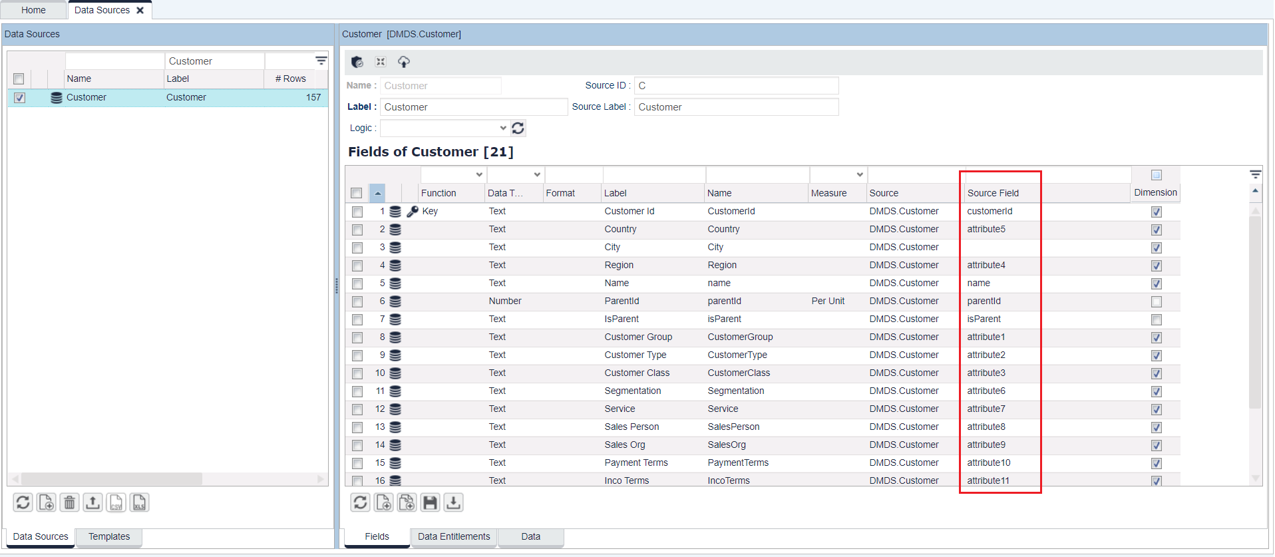Screen dimensions: 1275x557
Task: Uncheck the Customer data source checkbox
Action: tap(19, 98)
